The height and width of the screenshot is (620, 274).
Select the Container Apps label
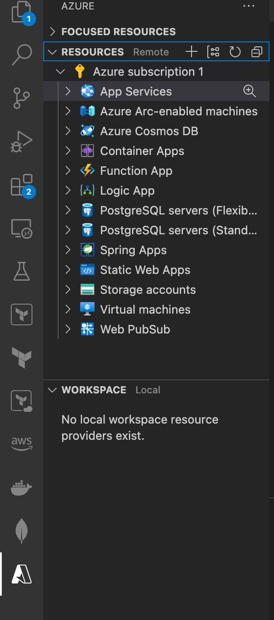click(x=142, y=151)
